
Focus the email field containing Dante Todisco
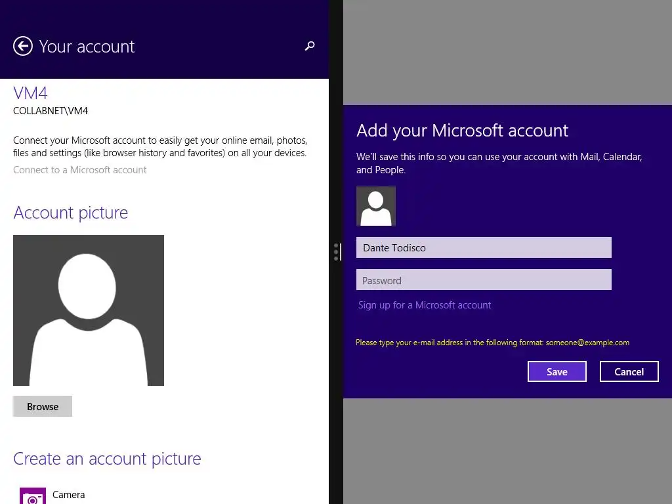[x=484, y=247]
